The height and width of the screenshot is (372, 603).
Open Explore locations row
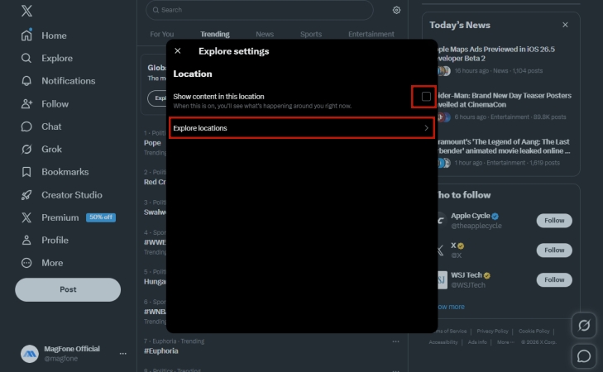point(301,128)
